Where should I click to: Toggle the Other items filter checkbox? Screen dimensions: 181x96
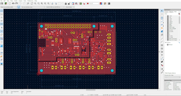(174, 90)
